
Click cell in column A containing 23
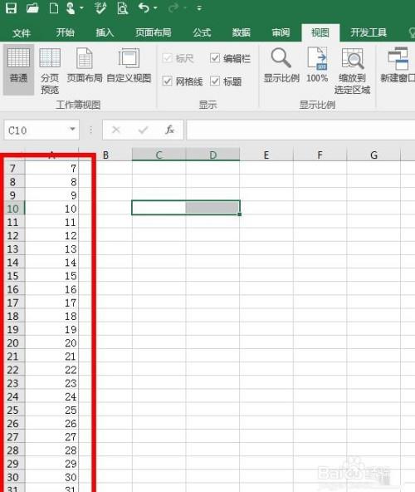51,383
